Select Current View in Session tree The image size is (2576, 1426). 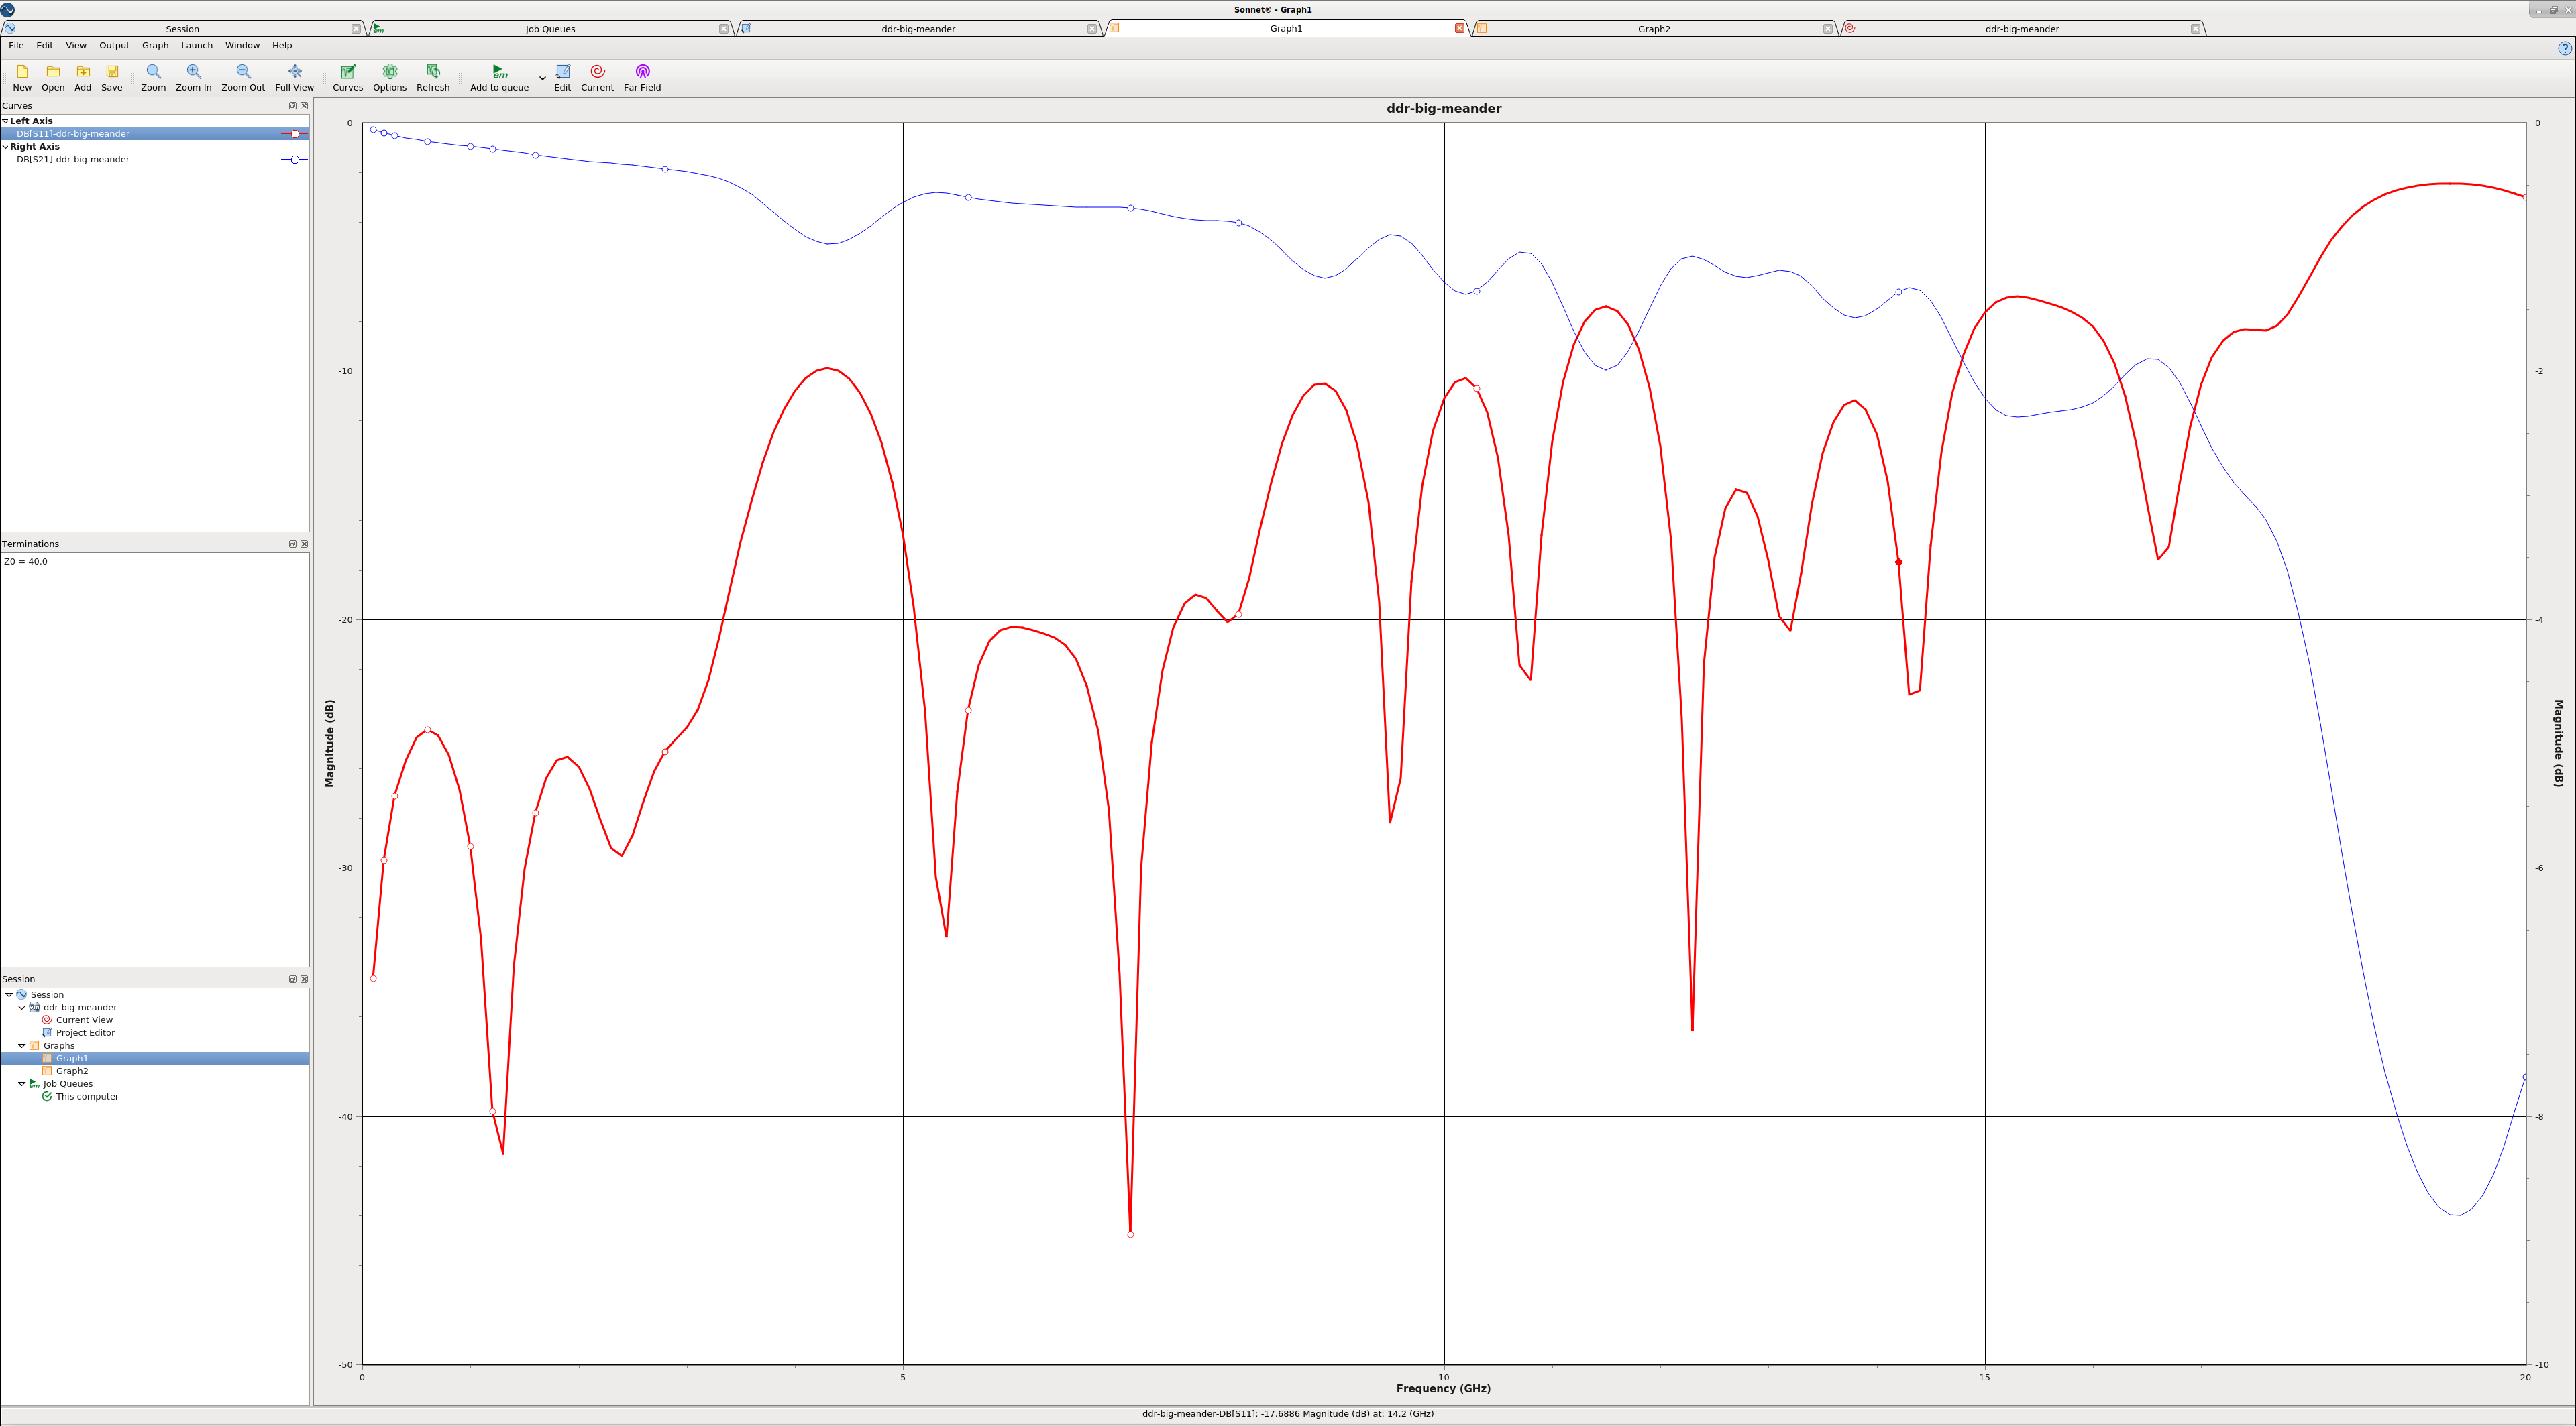[x=84, y=1020]
